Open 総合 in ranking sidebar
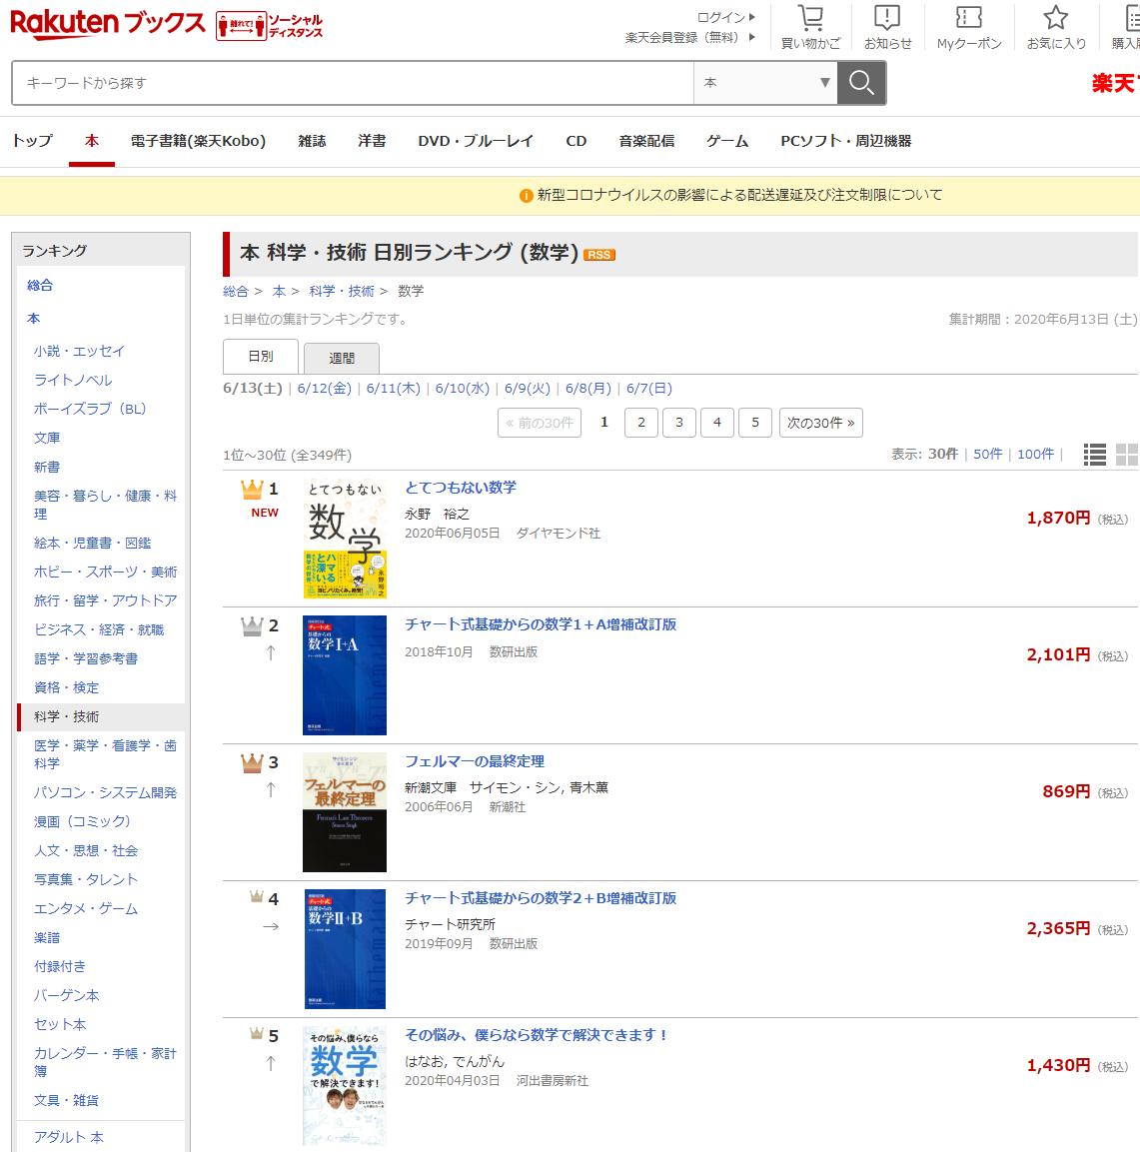 pyautogui.click(x=40, y=285)
